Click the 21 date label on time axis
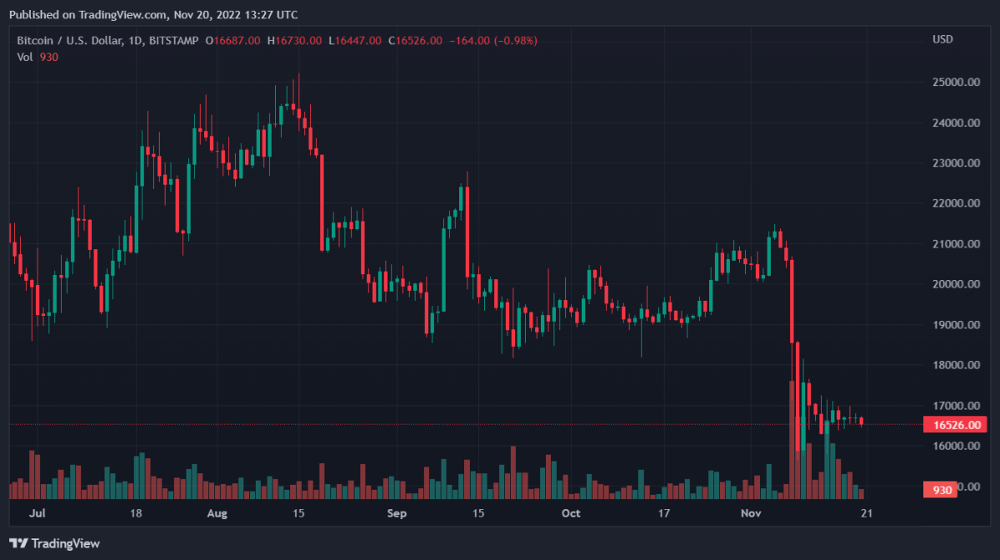This screenshot has width=1000, height=560. tap(867, 512)
